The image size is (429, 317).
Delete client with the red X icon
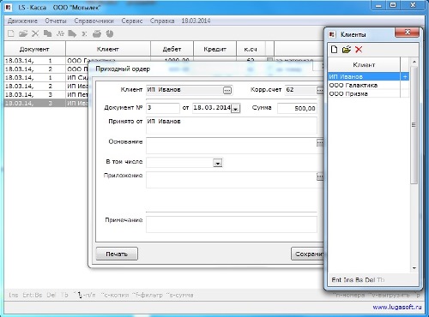tap(359, 50)
